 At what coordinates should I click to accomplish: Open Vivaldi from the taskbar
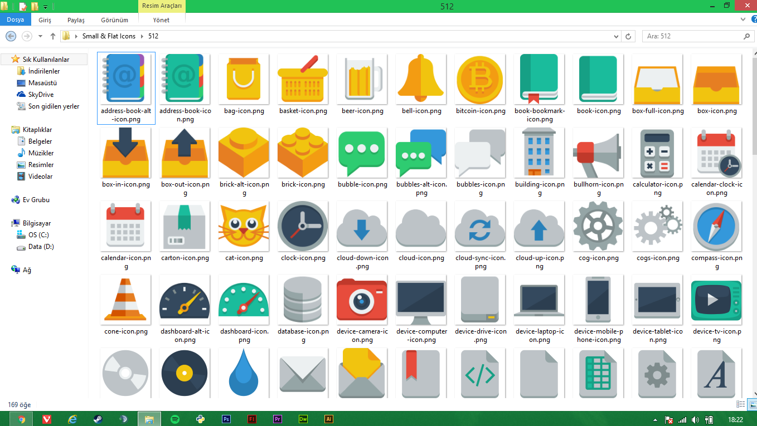[46, 419]
